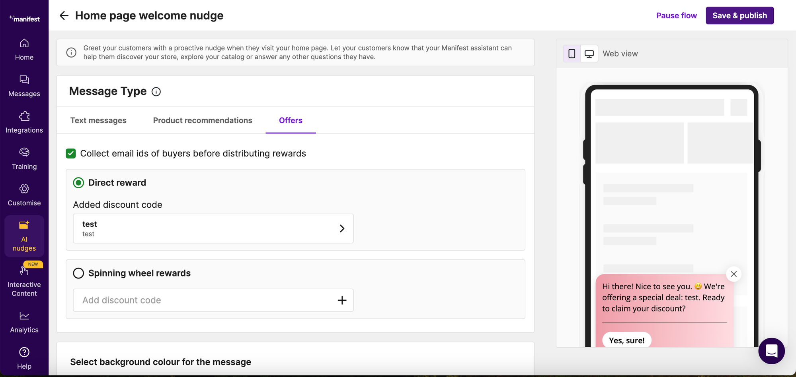Open the Help question mark icon
The width and height of the screenshot is (796, 377).
[24, 352]
